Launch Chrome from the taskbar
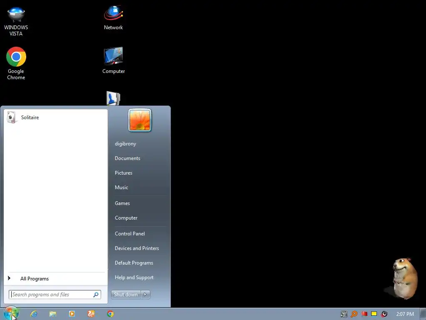 [110, 314]
